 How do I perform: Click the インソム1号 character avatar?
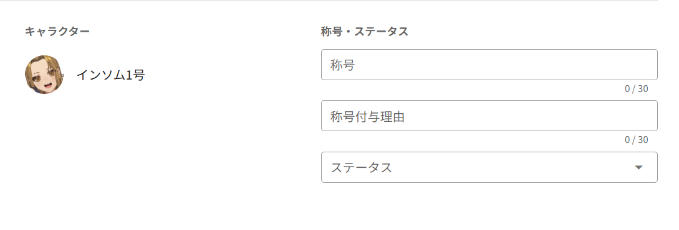pos(44,75)
